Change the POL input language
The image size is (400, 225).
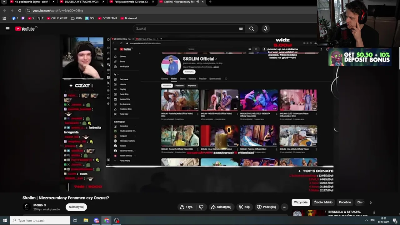[373, 220]
